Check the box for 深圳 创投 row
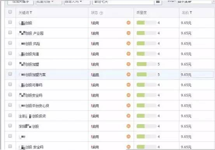Image resolution: width=215 pixels, height=150 pixels. pos(10,126)
